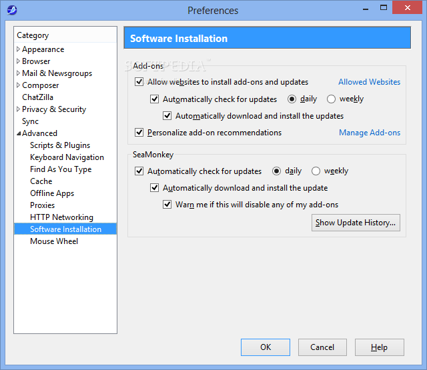This screenshot has width=427, height=370.
Task: Choose daily for SeaMonkey update checks
Action: [276, 171]
